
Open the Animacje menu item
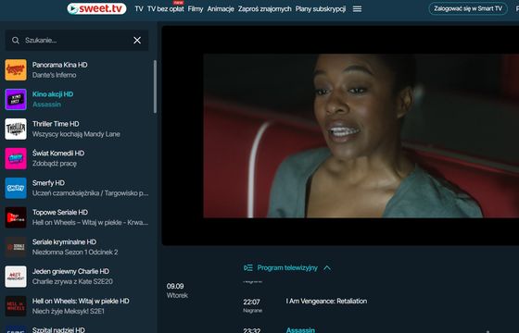[221, 9]
